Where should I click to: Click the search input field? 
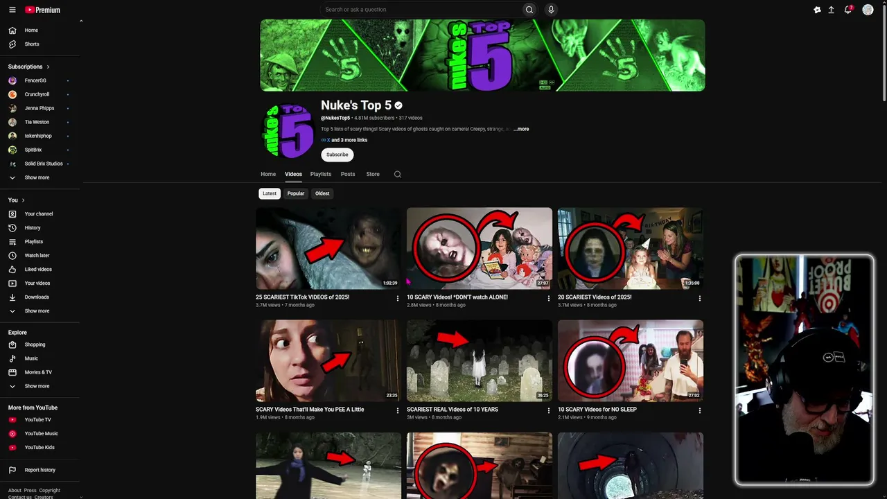(x=421, y=10)
